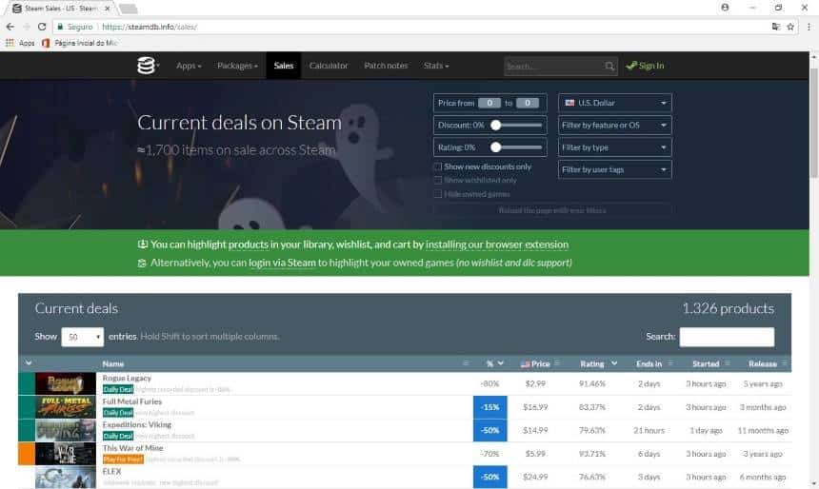Reload the page with browser refresh icon
Screen dimensions: 819x489
click(42, 27)
